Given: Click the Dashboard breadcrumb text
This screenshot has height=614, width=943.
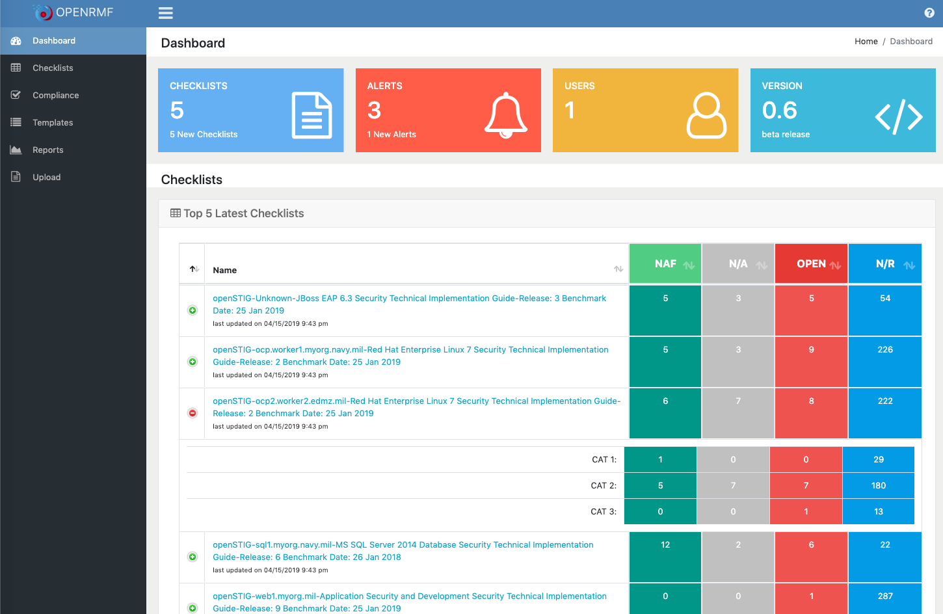Looking at the screenshot, I should click(911, 41).
